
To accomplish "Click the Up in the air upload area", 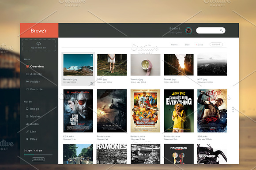I will click(x=39, y=45).
